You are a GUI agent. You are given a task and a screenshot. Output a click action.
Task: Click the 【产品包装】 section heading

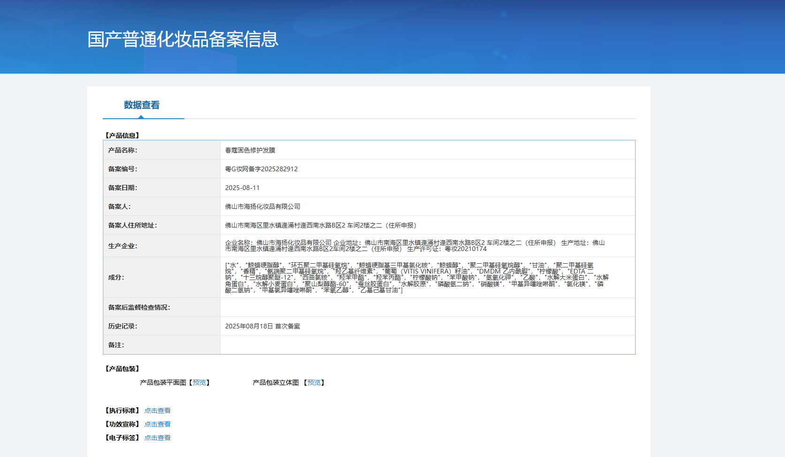[122, 369]
